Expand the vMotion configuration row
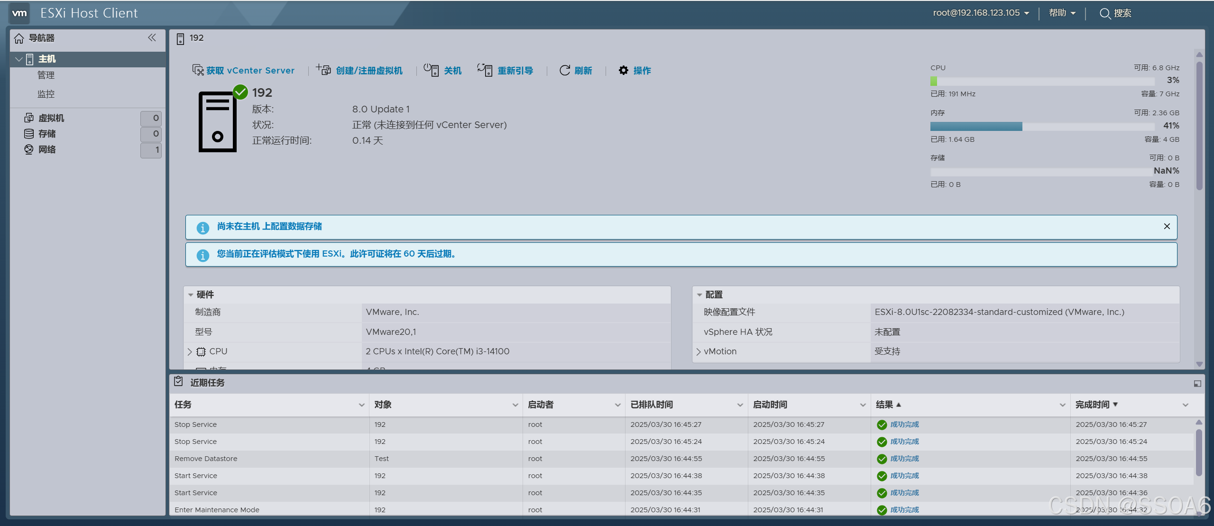 [x=699, y=351]
